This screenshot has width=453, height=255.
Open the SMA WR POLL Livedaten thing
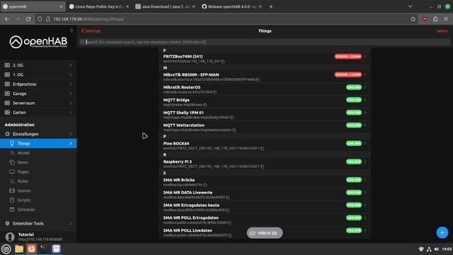click(265, 233)
